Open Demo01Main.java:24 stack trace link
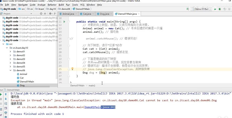The image size is (232, 118). [100, 107]
